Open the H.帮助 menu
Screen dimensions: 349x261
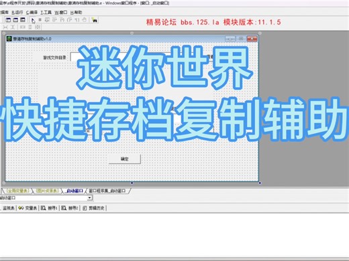tap(76, 13)
